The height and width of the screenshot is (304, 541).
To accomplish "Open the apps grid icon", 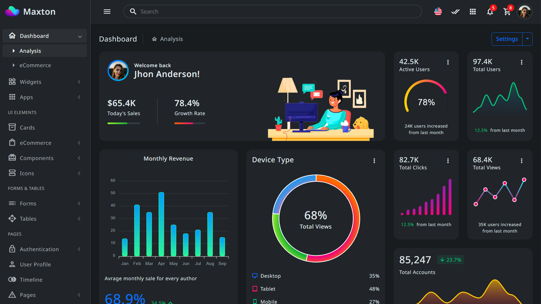I will (x=473, y=11).
